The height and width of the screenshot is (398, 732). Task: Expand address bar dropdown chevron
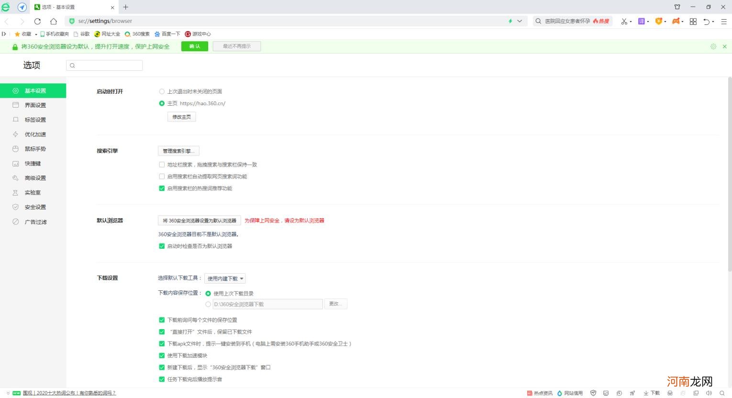click(520, 21)
